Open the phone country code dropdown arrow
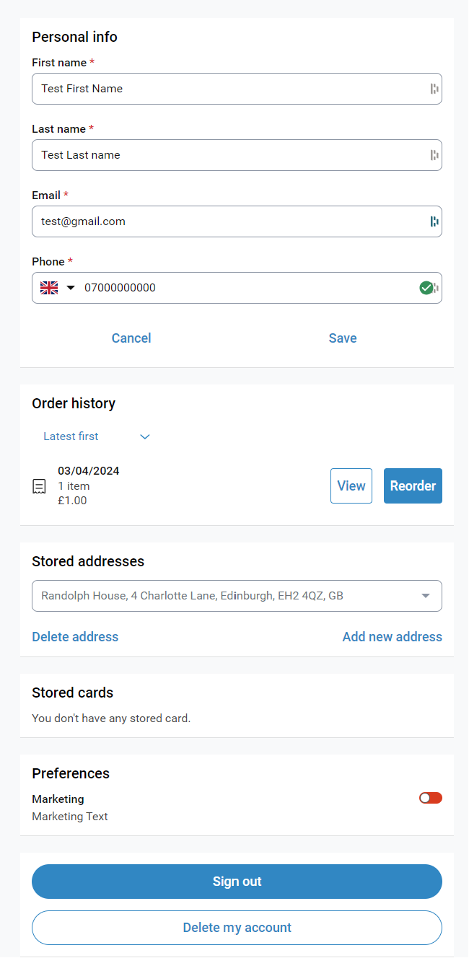 click(x=71, y=288)
